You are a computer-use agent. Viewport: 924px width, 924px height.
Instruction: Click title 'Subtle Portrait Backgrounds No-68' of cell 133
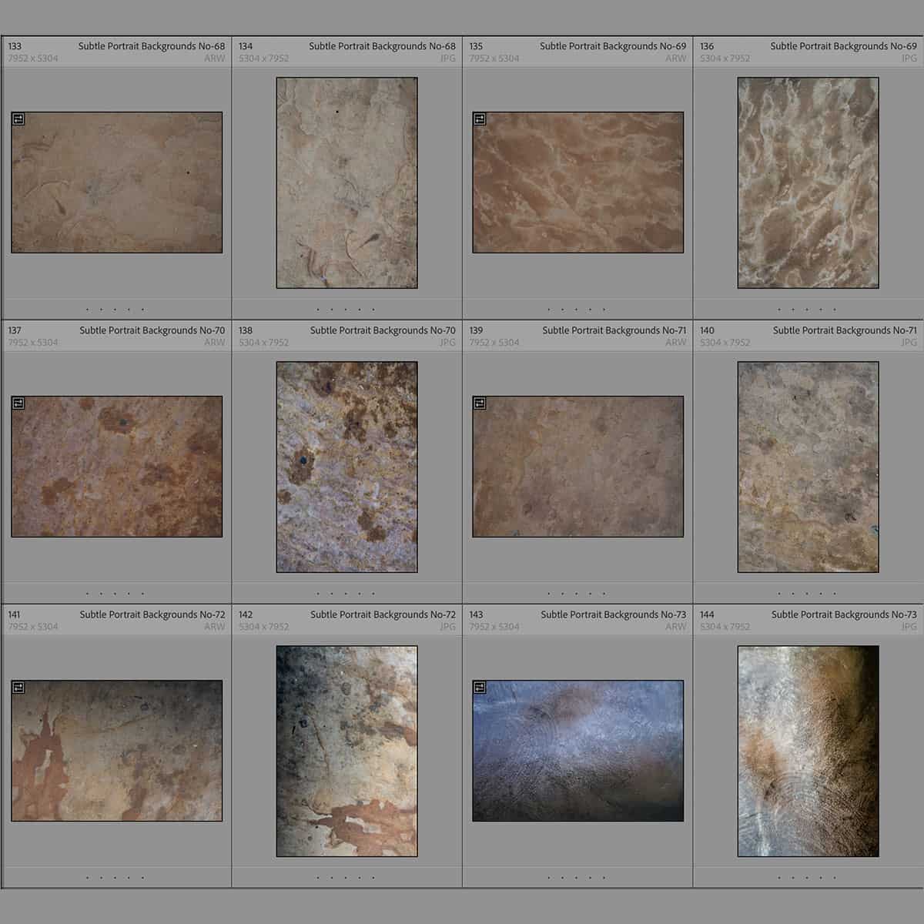(x=152, y=46)
